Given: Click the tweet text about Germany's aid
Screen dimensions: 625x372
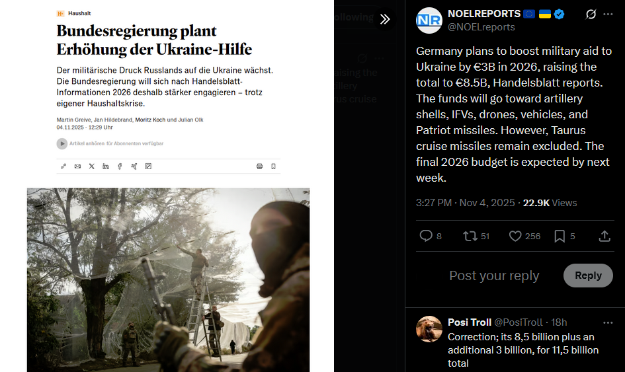Looking at the screenshot, I should pyautogui.click(x=514, y=114).
